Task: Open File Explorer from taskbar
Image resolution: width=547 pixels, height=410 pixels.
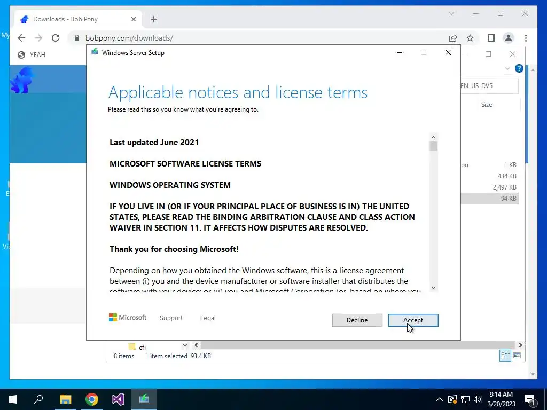Action: pos(65,399)
